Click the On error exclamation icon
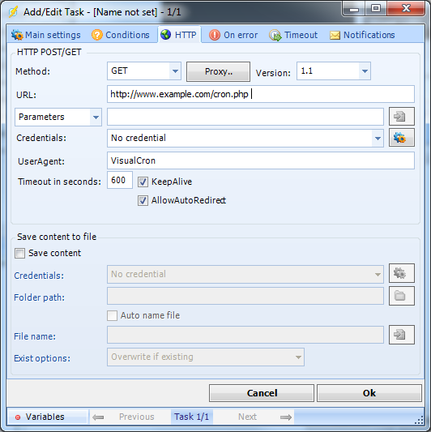 (x=215, y=35)
